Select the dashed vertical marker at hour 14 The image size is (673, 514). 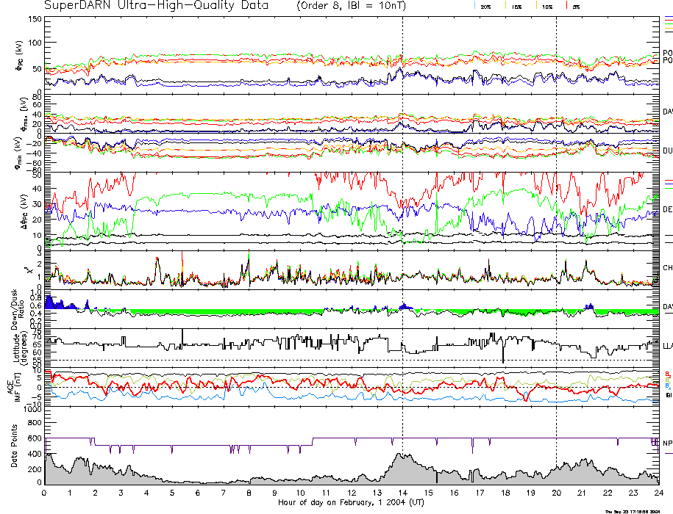402,220
